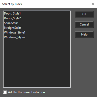The width and height of the screenshot is (97, 97).
Task: Click the X icon in title bar
Action: click(x=93, y=4)
